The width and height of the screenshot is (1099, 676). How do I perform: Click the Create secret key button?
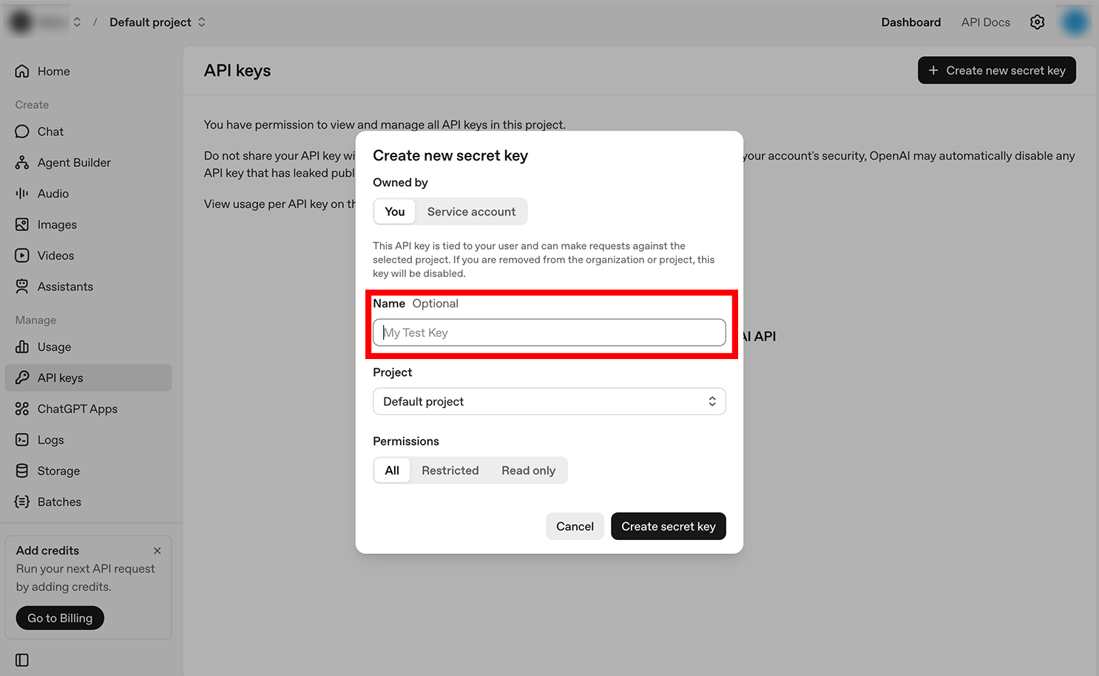click(668, 527)
